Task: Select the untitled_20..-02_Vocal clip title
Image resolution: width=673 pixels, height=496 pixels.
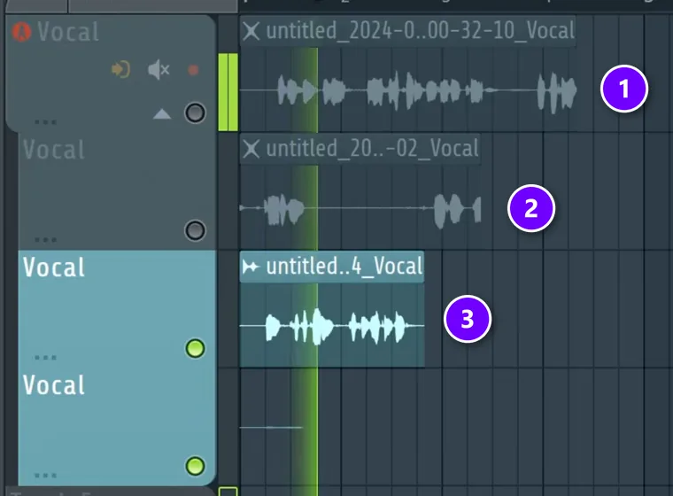Action: click(372, 149)
